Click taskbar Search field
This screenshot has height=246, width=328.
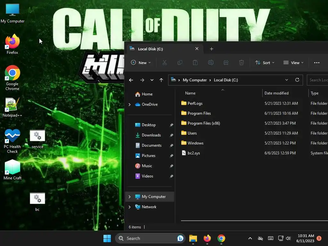click(x=150, y=238)
